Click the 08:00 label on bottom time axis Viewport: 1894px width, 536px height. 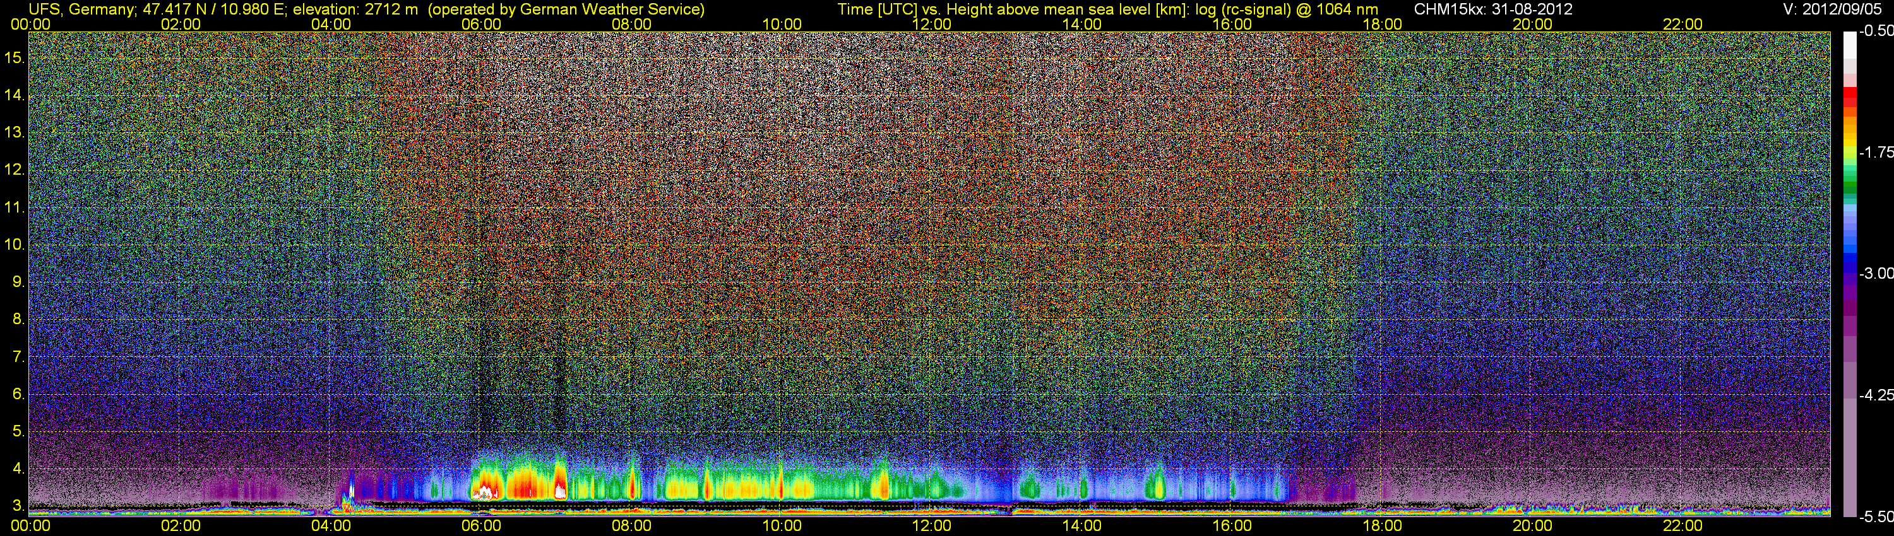(631, 526)
